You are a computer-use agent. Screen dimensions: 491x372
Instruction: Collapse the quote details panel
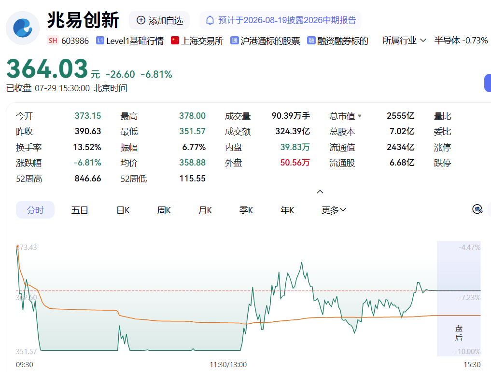coord(320,192)
